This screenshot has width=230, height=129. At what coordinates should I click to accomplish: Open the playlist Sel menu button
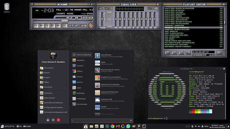tap(181, 53)
